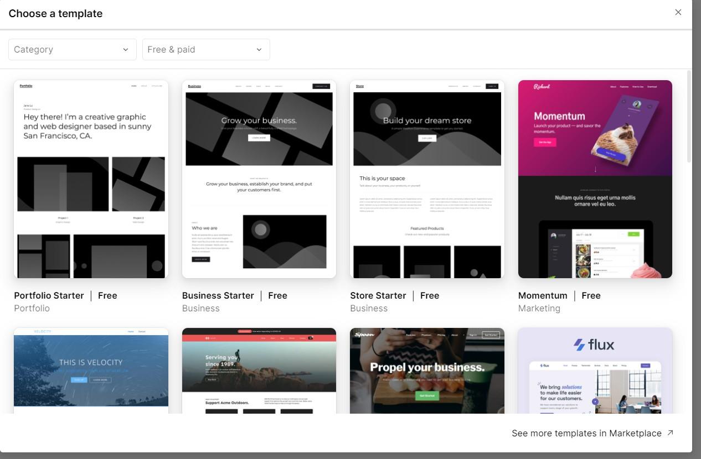Click the Momentum title text
Screen dimensions: 701x459
543,295
